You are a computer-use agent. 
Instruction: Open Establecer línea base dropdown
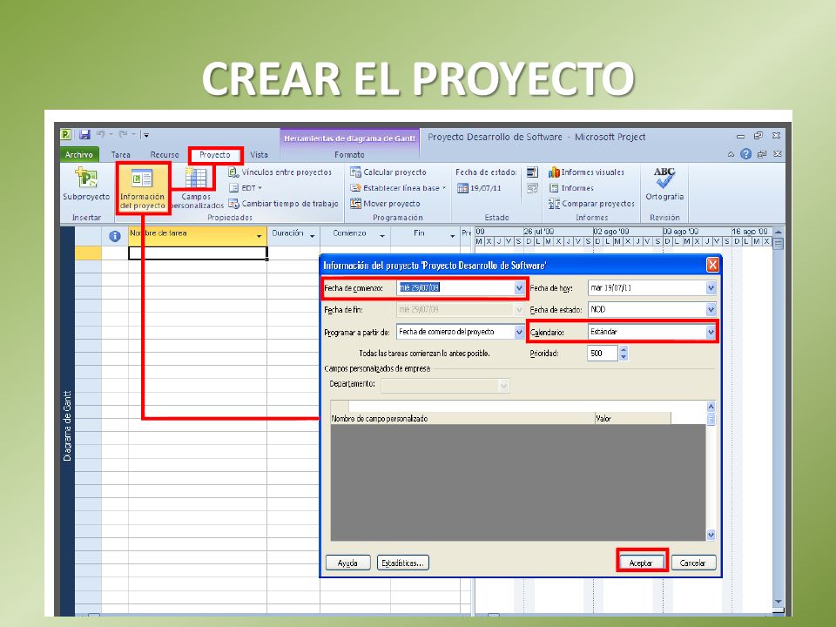398,188
